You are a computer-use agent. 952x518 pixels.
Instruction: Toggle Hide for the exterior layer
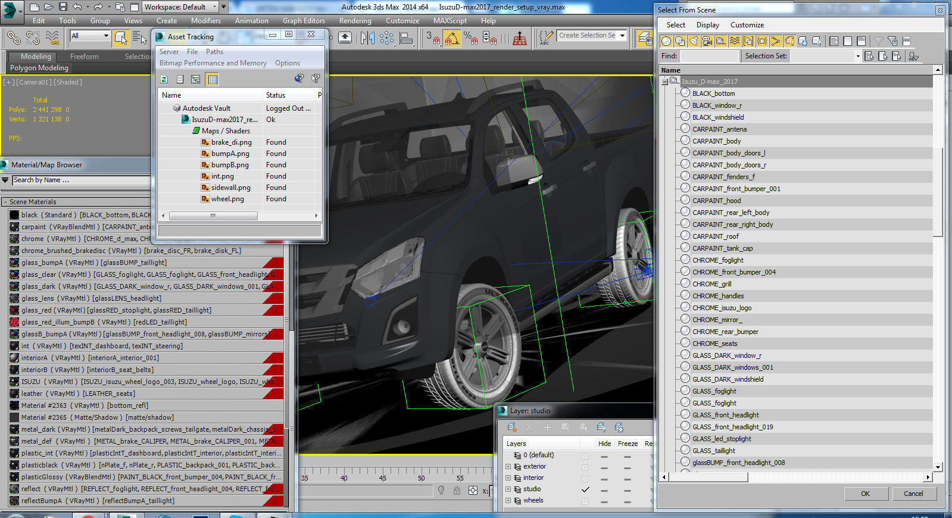[x=604, y=467]
